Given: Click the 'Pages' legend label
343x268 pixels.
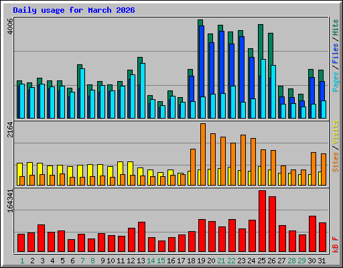Looking at the screenshot, I should point(336,82).
